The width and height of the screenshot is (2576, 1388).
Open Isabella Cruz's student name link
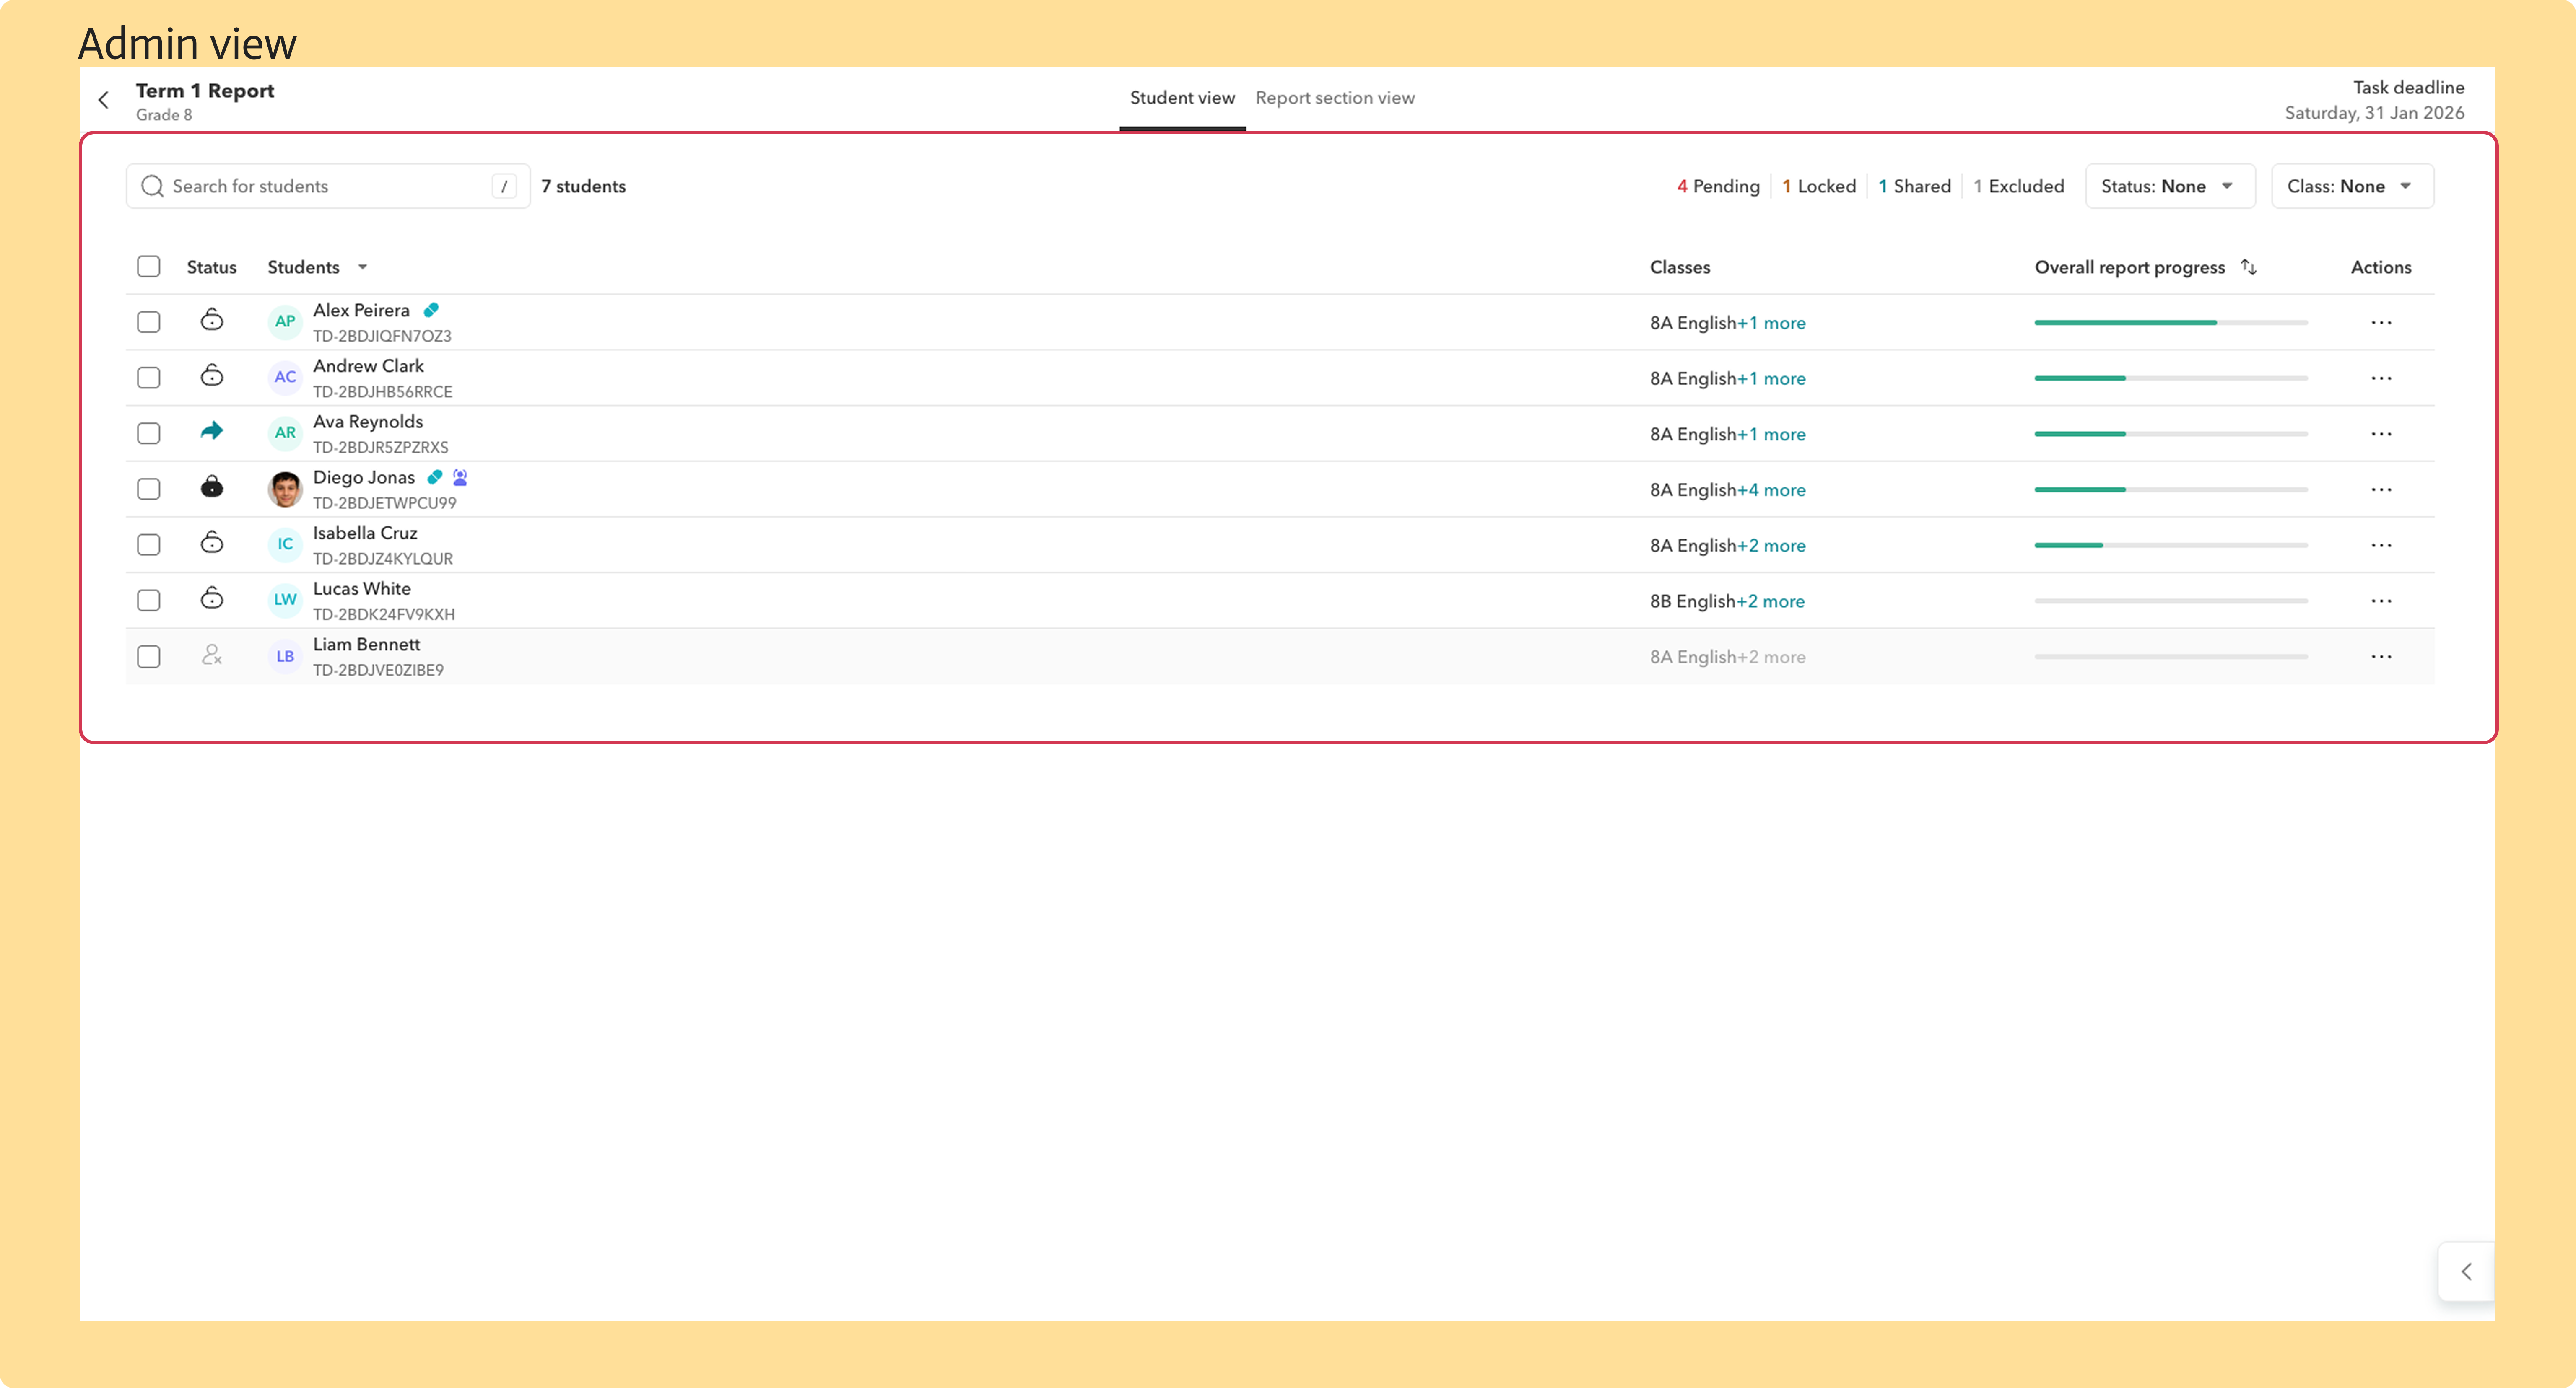(x=365, y=533)
